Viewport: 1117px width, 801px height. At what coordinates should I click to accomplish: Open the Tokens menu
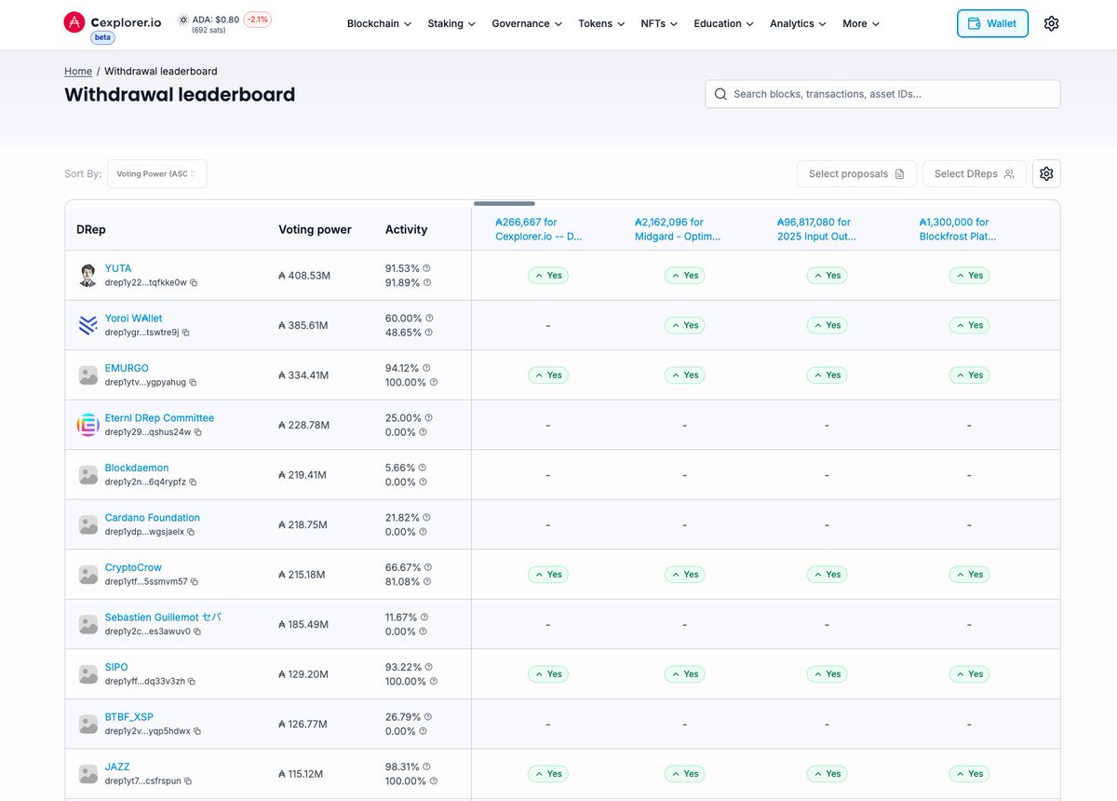click(x=601, y=23)
